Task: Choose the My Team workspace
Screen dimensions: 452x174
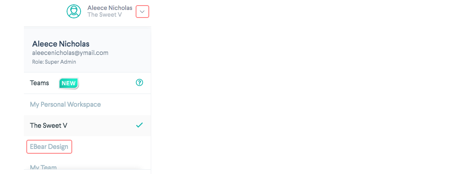Action: coord(43,168)
